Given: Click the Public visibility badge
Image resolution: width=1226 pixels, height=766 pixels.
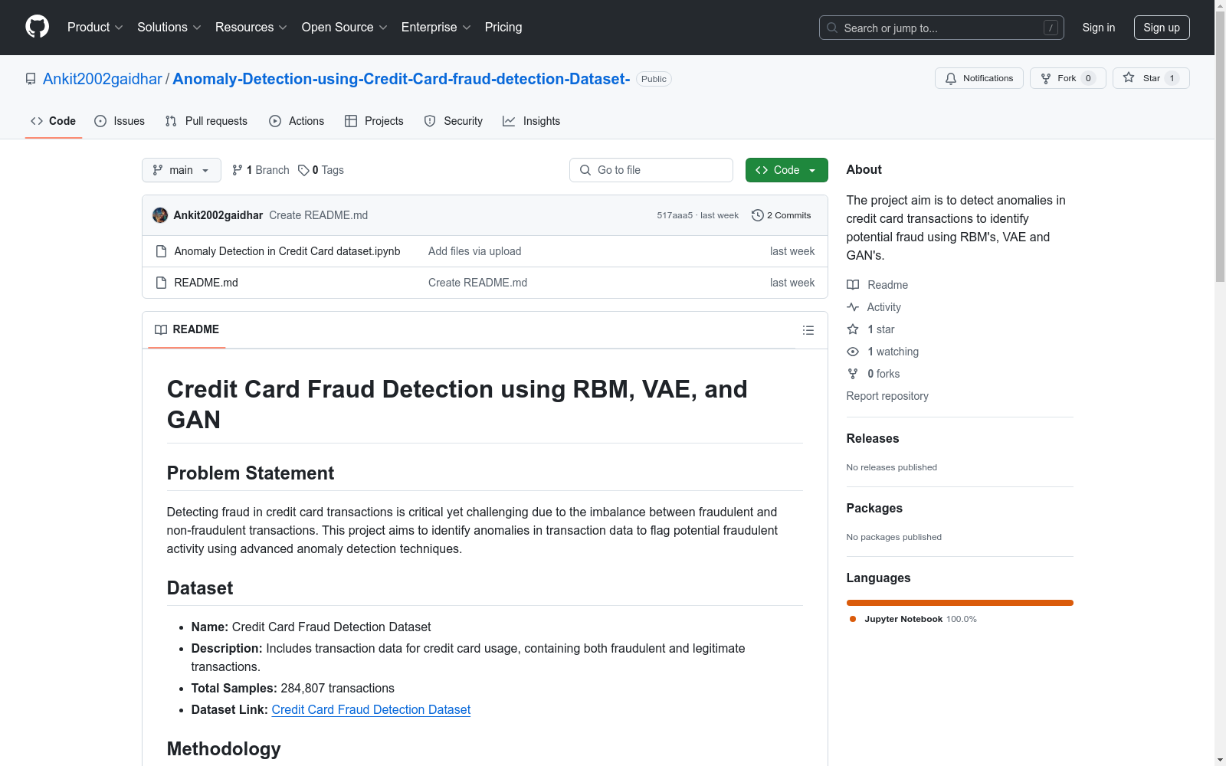Looking at the screenshot, I should click(654, 79).
